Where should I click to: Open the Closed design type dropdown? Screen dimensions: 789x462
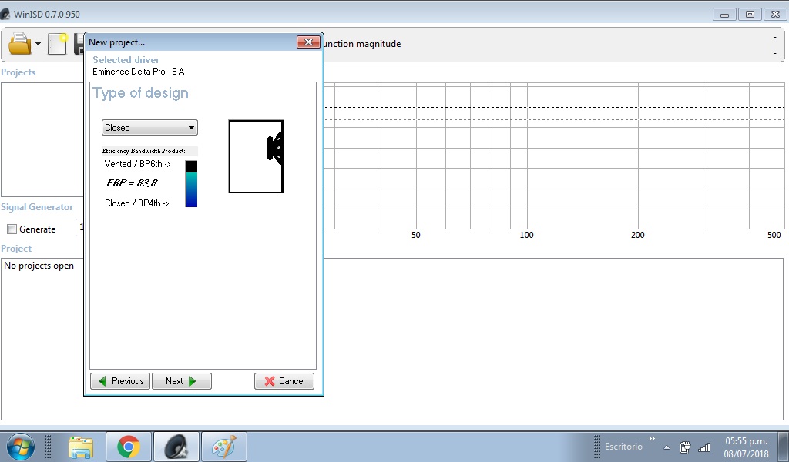(x=150, y=128)
